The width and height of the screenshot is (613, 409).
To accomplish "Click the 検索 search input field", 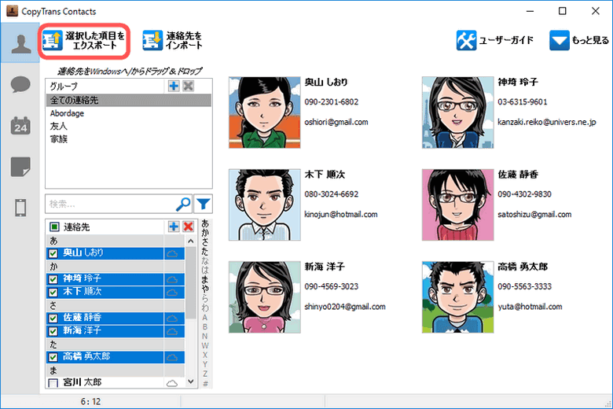I will click(110, 204).
